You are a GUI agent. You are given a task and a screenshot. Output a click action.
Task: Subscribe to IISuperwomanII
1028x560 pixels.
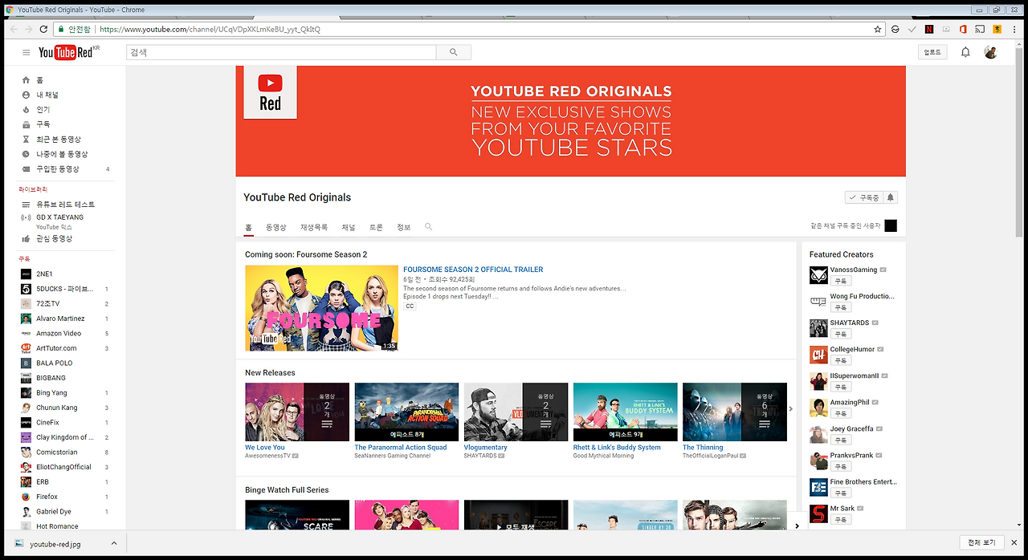(x=840, y=388)
